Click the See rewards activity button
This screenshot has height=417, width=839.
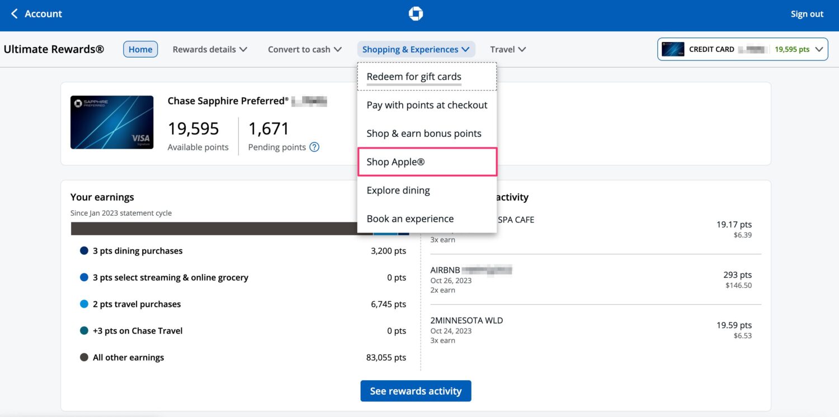click(416, 391)
